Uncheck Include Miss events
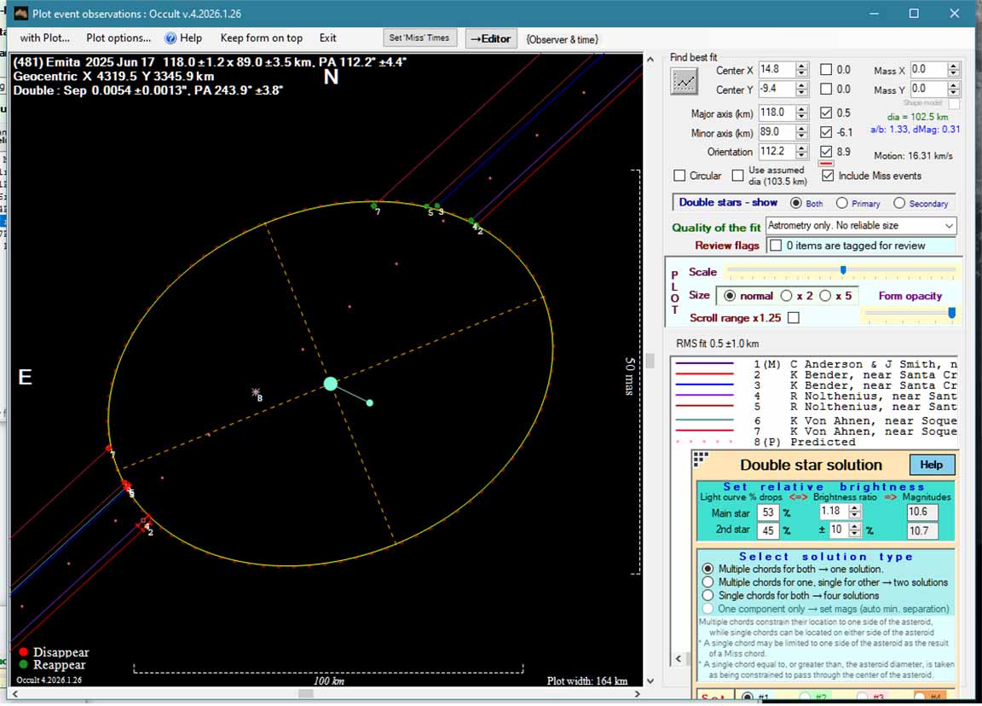This screenshot has height=706, width=982. pos(827,176)
